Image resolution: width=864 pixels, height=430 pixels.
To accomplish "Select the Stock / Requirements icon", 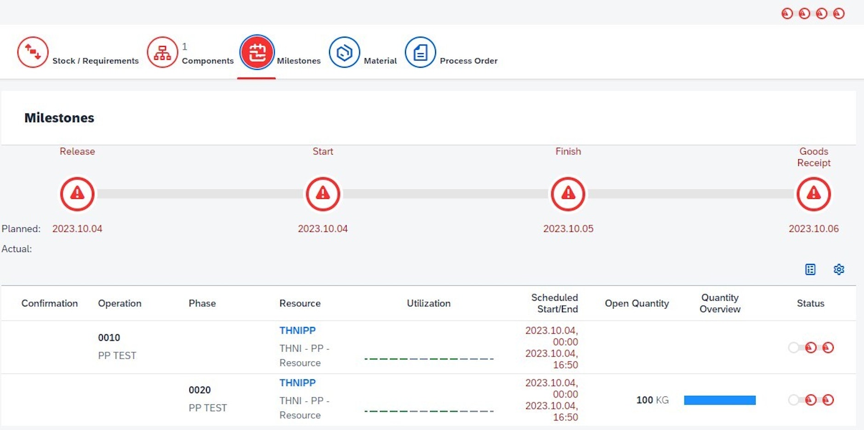I will (x=33, y=52).
